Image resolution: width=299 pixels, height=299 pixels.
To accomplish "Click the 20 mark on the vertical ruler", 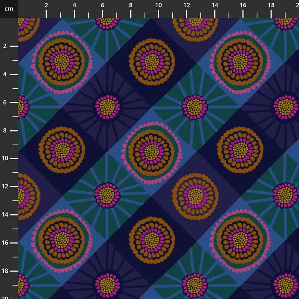I will [5, 296].
